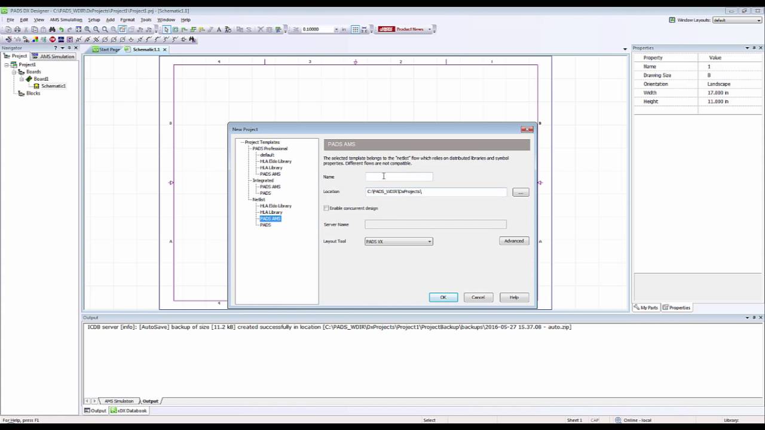Click the Navigator panel help question mark

tap(56, 48)
